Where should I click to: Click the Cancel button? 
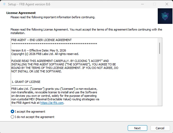(x=160, y=128)
